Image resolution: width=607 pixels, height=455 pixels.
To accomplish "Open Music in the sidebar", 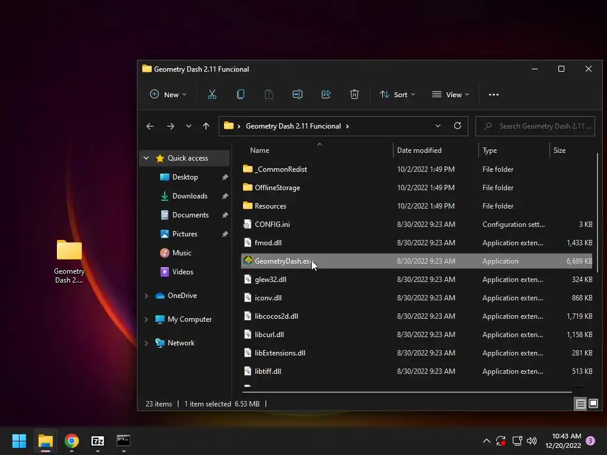I will click(x=181, y=252).
